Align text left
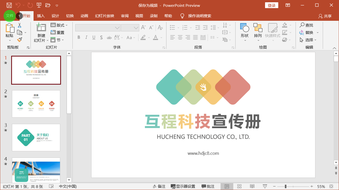This screenshot has width=339, height=190. [x=173, y=37]
